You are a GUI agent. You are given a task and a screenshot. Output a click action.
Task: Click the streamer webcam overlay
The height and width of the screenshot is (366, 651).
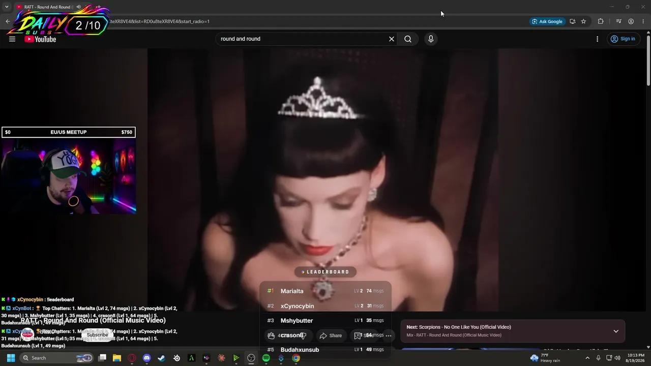tap(69, 176)
